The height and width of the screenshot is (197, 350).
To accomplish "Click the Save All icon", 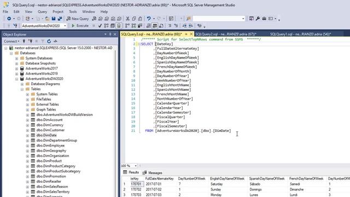I will click(60, 19).
